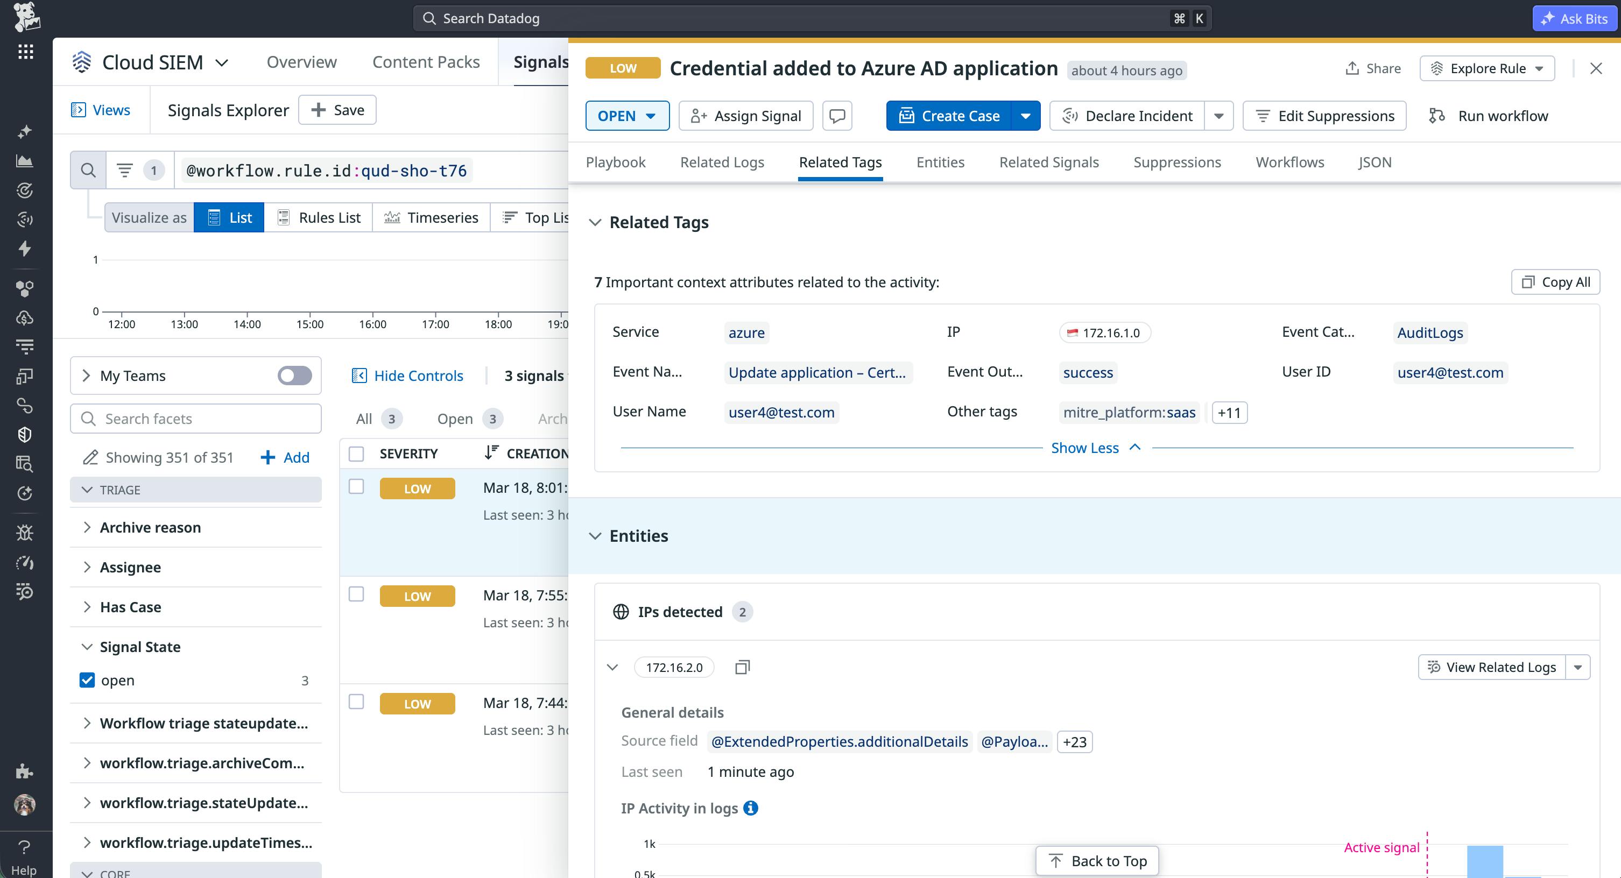Select the Dashboards icon in the sidebar

(x=25, y=161)
